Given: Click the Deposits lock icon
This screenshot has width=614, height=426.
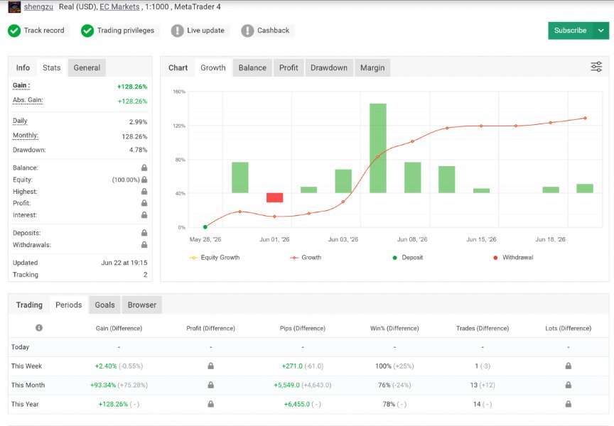Looking at the screenshot, I should pyautogui.click(x=144, y=233).
